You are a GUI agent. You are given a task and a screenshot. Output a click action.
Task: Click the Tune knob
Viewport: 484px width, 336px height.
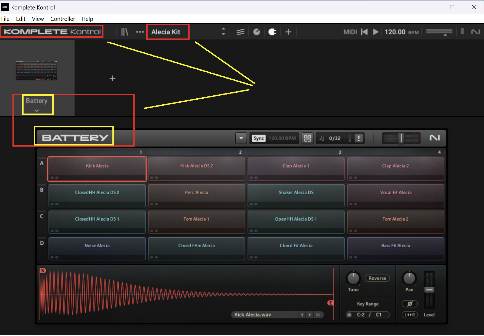coord(353,278)
